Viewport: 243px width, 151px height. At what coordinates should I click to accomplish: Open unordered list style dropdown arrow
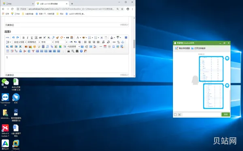(x=98, y=38)
